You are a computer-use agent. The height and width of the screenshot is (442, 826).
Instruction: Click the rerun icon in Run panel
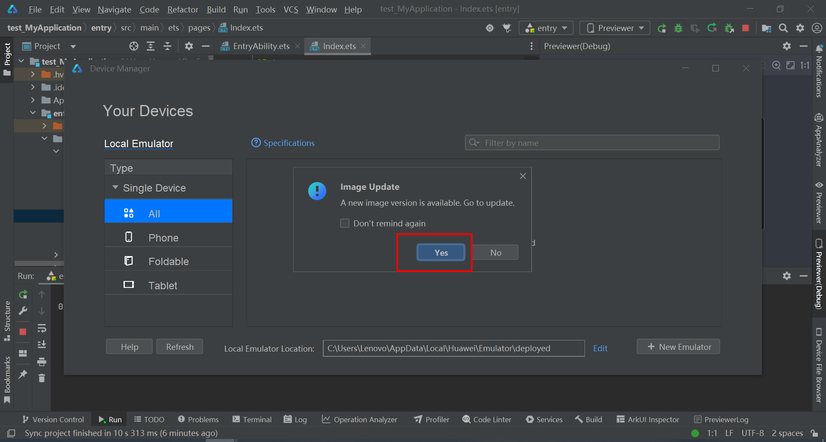23,294
